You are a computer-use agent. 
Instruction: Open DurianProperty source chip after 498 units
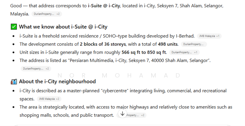(194, 44)
